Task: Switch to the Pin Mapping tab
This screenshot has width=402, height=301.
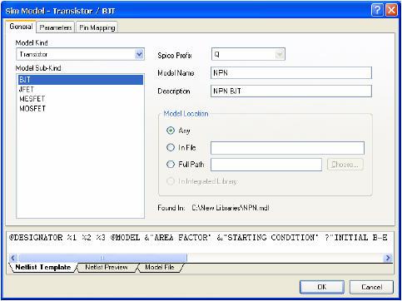Action: 97,27
